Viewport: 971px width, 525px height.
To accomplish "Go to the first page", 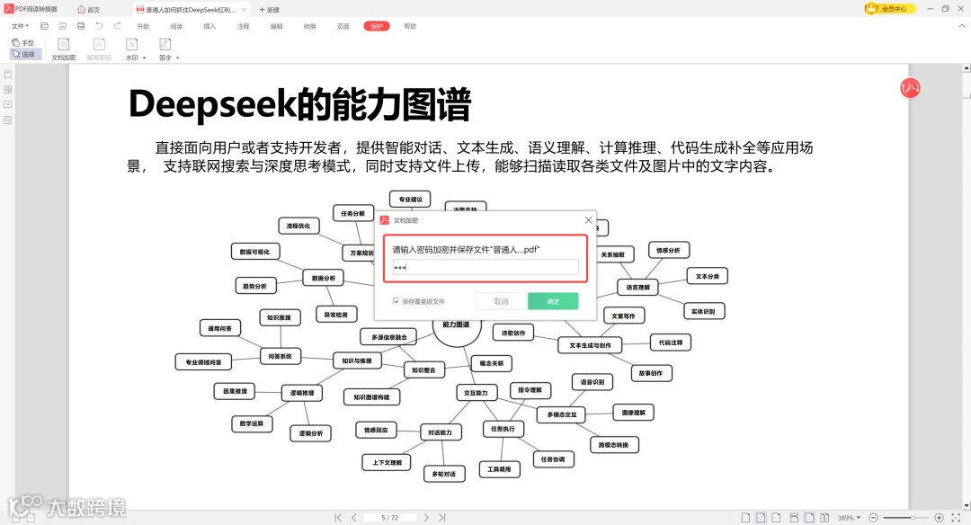I will point(338,518).
